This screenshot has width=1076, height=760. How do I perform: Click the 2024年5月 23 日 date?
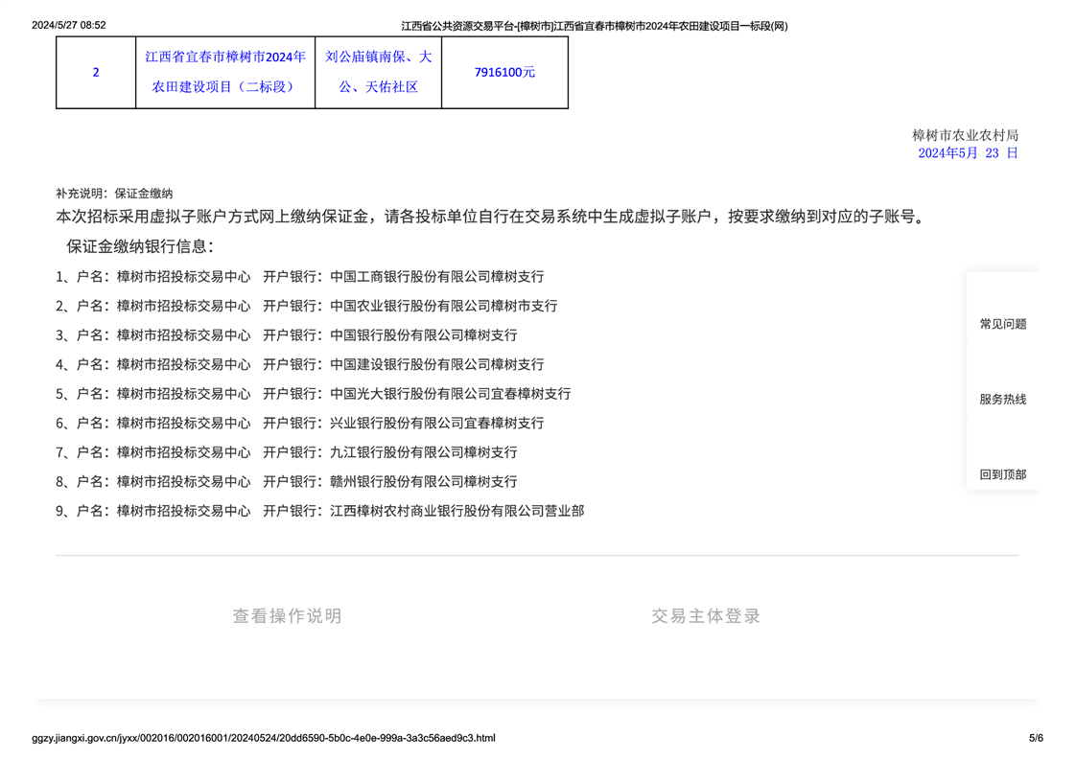point(967,153)
